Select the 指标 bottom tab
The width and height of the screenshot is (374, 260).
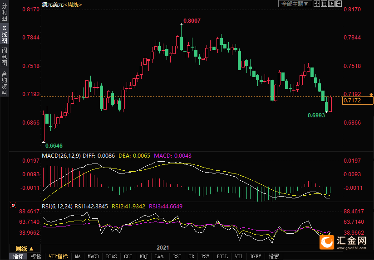coord(18,256)
